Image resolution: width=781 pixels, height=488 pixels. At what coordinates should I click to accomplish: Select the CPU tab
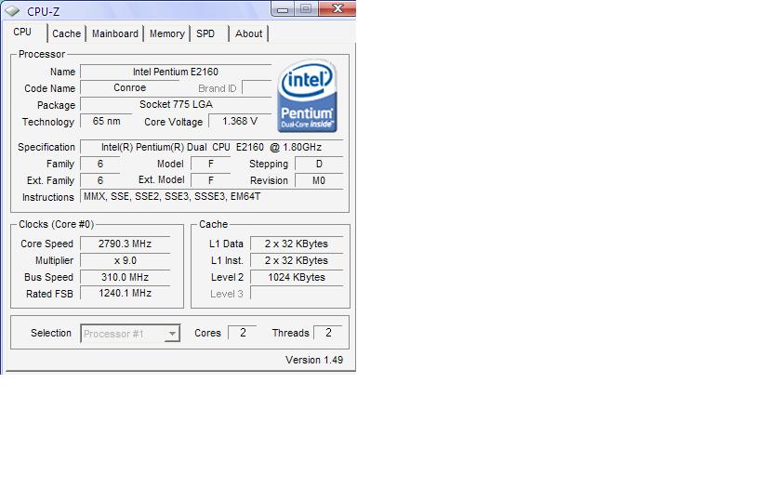(23, 32)
